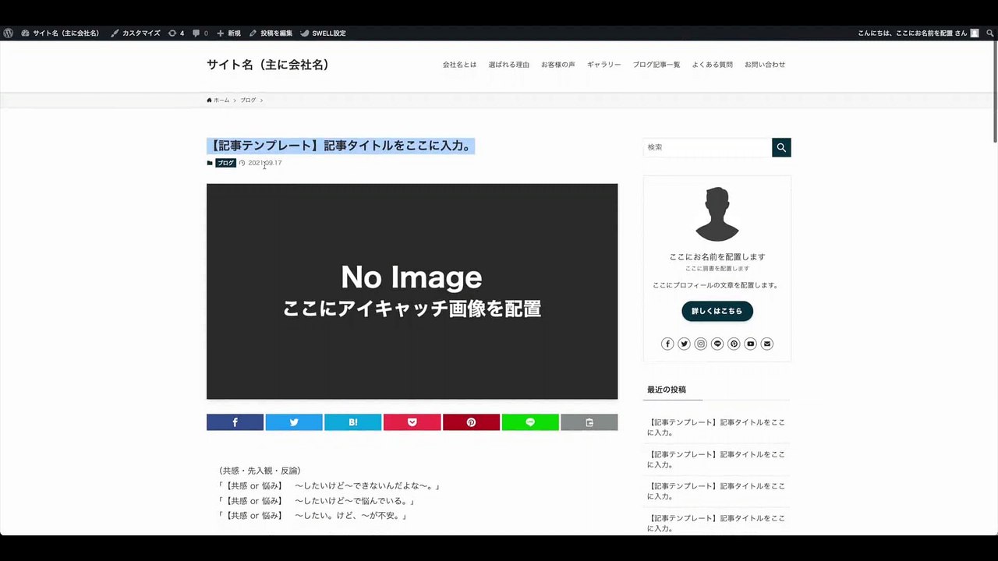The image size is (998, 561).
Task: Open the 選ばれる理由 navigation item
Action: click(x=508, y=65)
